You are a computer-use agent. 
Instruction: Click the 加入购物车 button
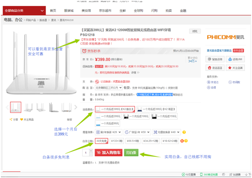click(x=108, y=153)
